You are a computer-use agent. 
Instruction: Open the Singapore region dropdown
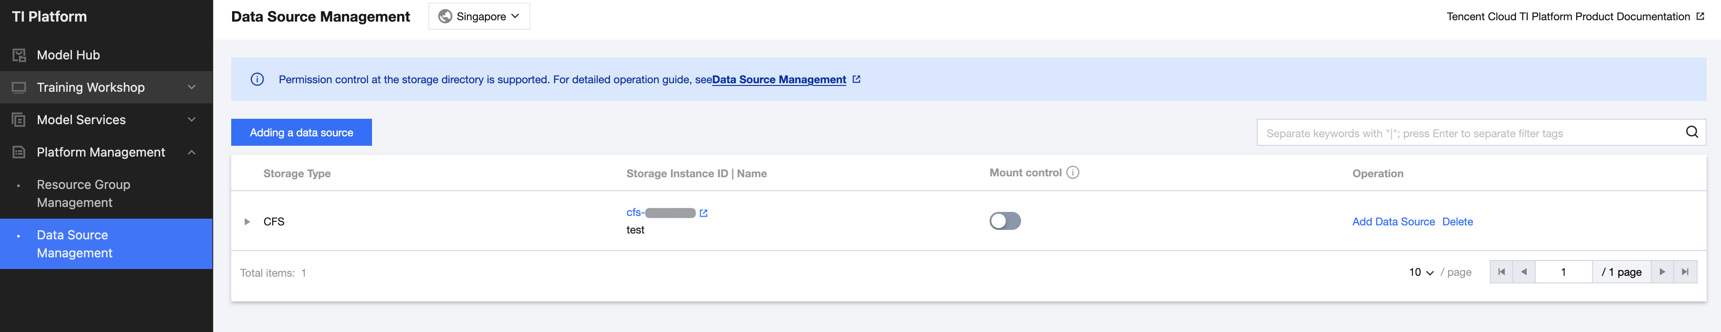[479, 17]
